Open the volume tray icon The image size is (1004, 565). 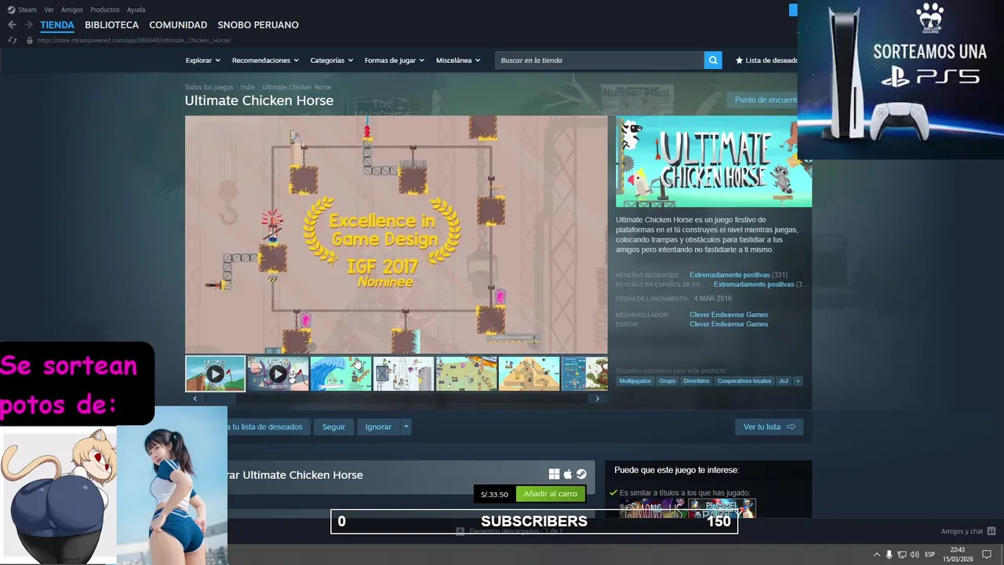click(x=914, y=555)
